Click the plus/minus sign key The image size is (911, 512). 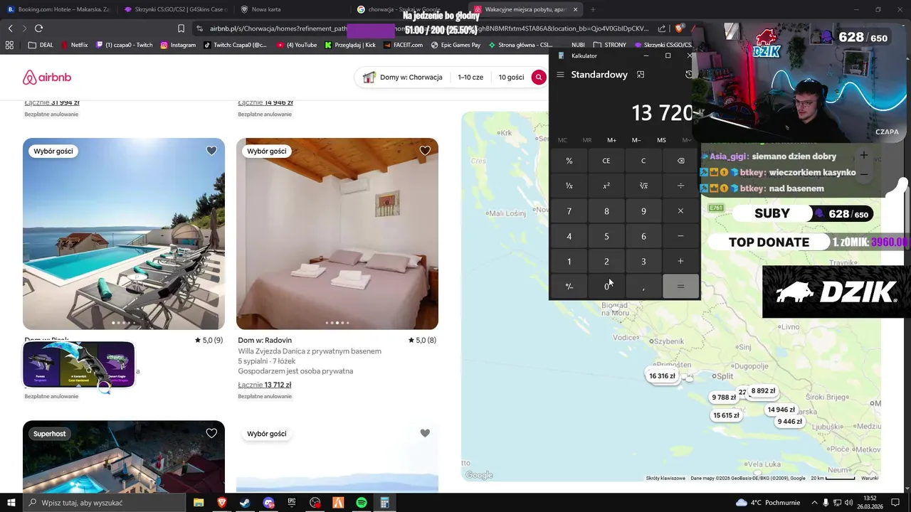[x=569, y=286]
